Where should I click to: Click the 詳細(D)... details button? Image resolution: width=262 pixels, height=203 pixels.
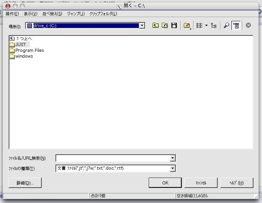pyautogui.click(x=25, y=183)
